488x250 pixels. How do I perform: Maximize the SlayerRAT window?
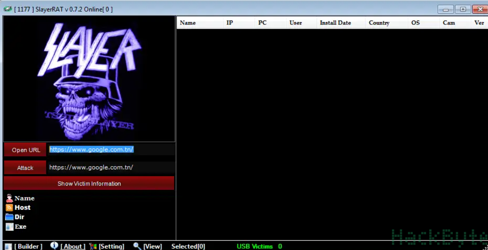pos(463,9)
